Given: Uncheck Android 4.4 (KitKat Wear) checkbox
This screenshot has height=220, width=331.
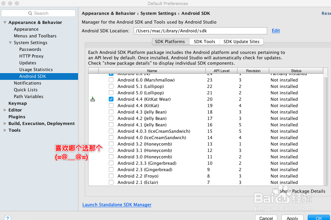Looking at the screenshot, I should coord(111,99).
